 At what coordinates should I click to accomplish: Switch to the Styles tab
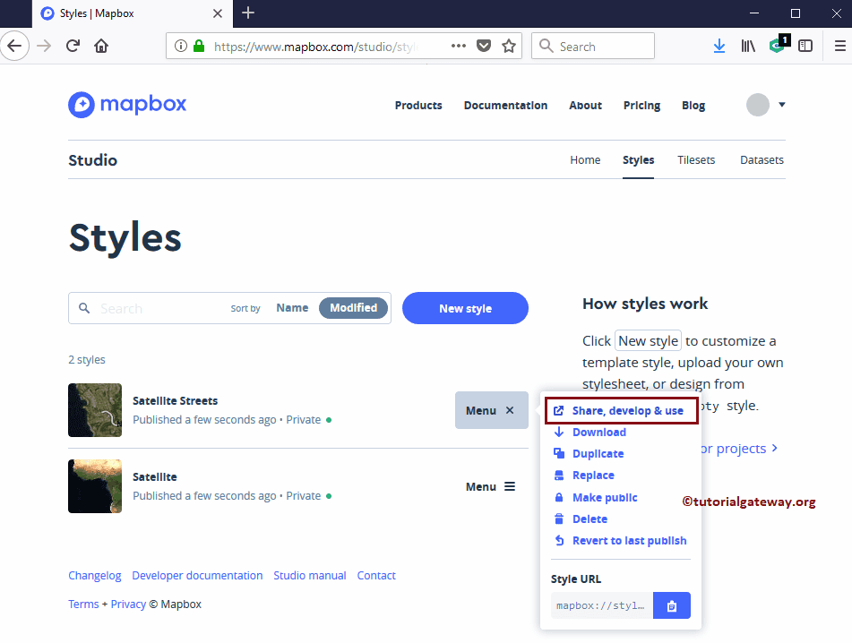tap(639, 160)
